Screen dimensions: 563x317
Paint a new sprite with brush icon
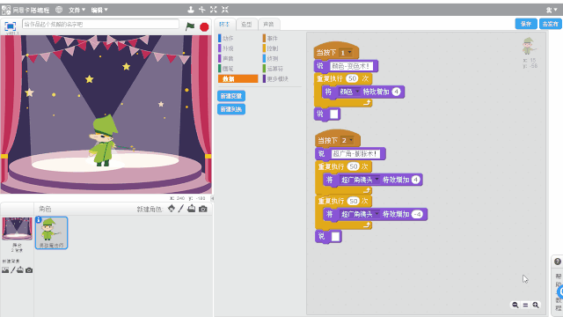181,209
